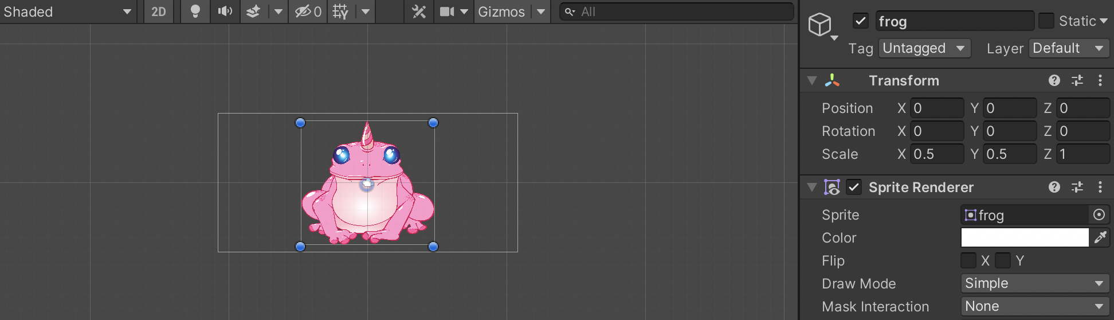Enable Flip X checkbox
Screen dimensions: 1114x320
click(968, 260)
